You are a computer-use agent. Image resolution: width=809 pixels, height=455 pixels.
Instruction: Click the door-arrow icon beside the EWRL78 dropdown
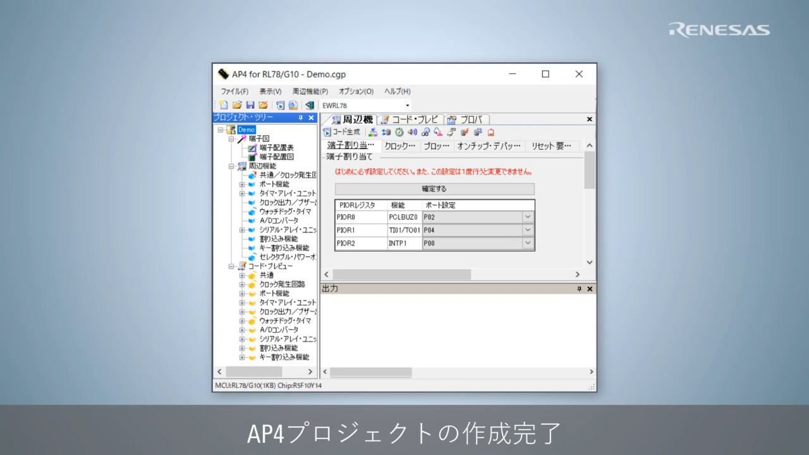(310, 106)
